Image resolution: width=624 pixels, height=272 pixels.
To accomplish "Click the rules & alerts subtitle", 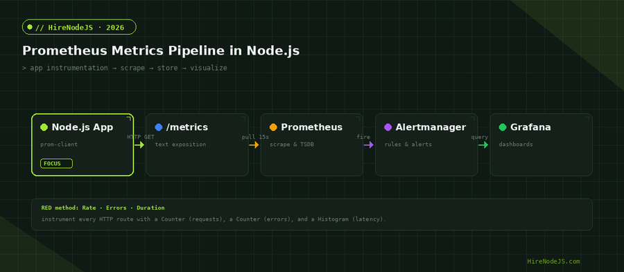I will click(x=408, y=145).
